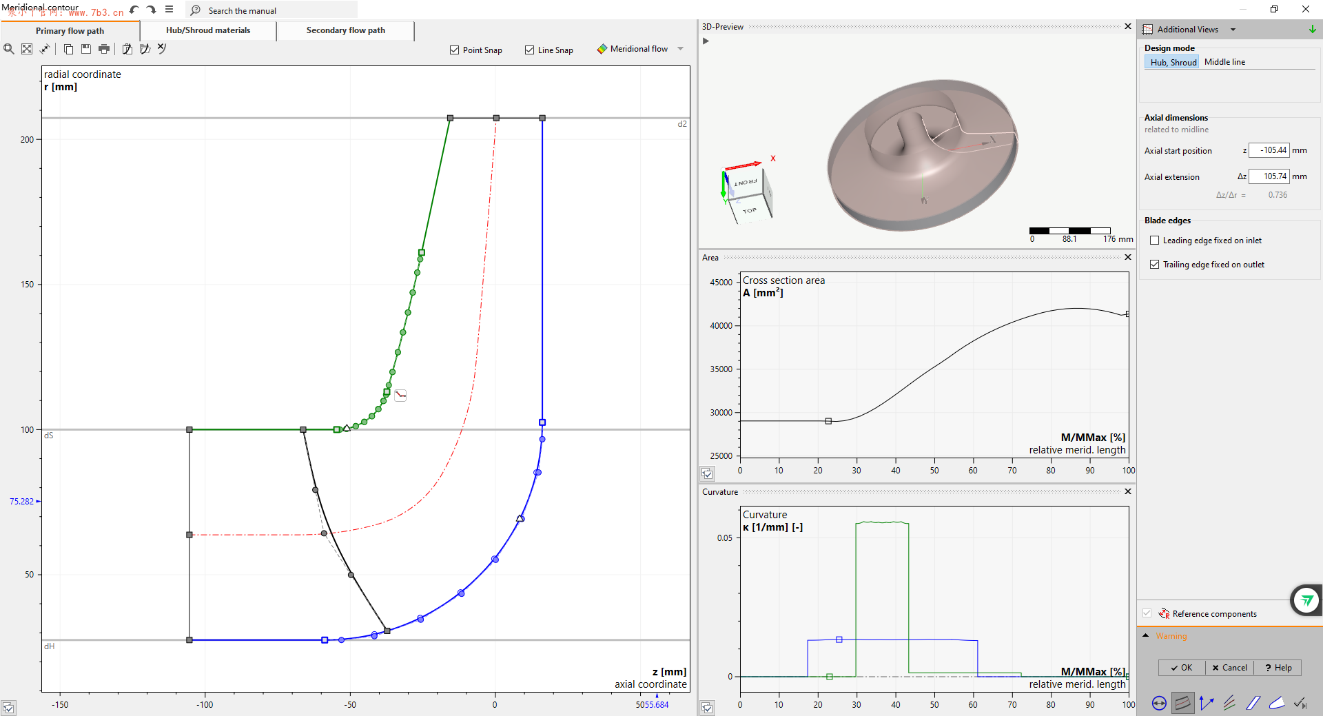Image resolution: width=1323 pixels, height=716 pixels.
Task: Close the Area panel
Action: pos(1128,257)
